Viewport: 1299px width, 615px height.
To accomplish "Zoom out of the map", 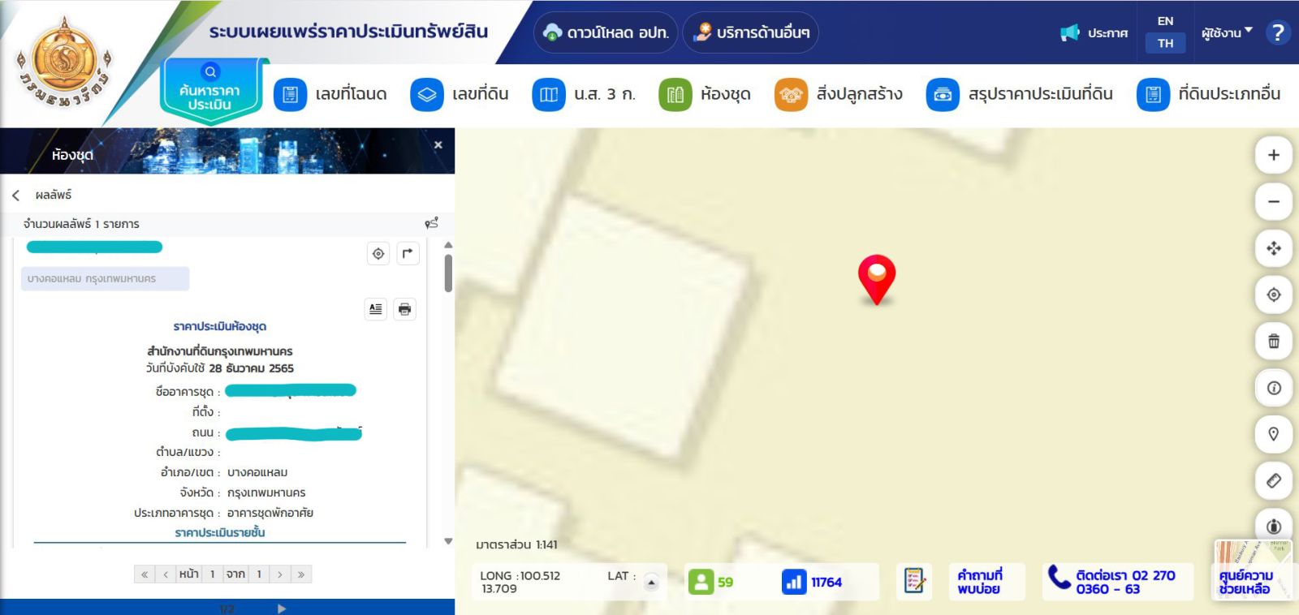I will coord(1273,201).
